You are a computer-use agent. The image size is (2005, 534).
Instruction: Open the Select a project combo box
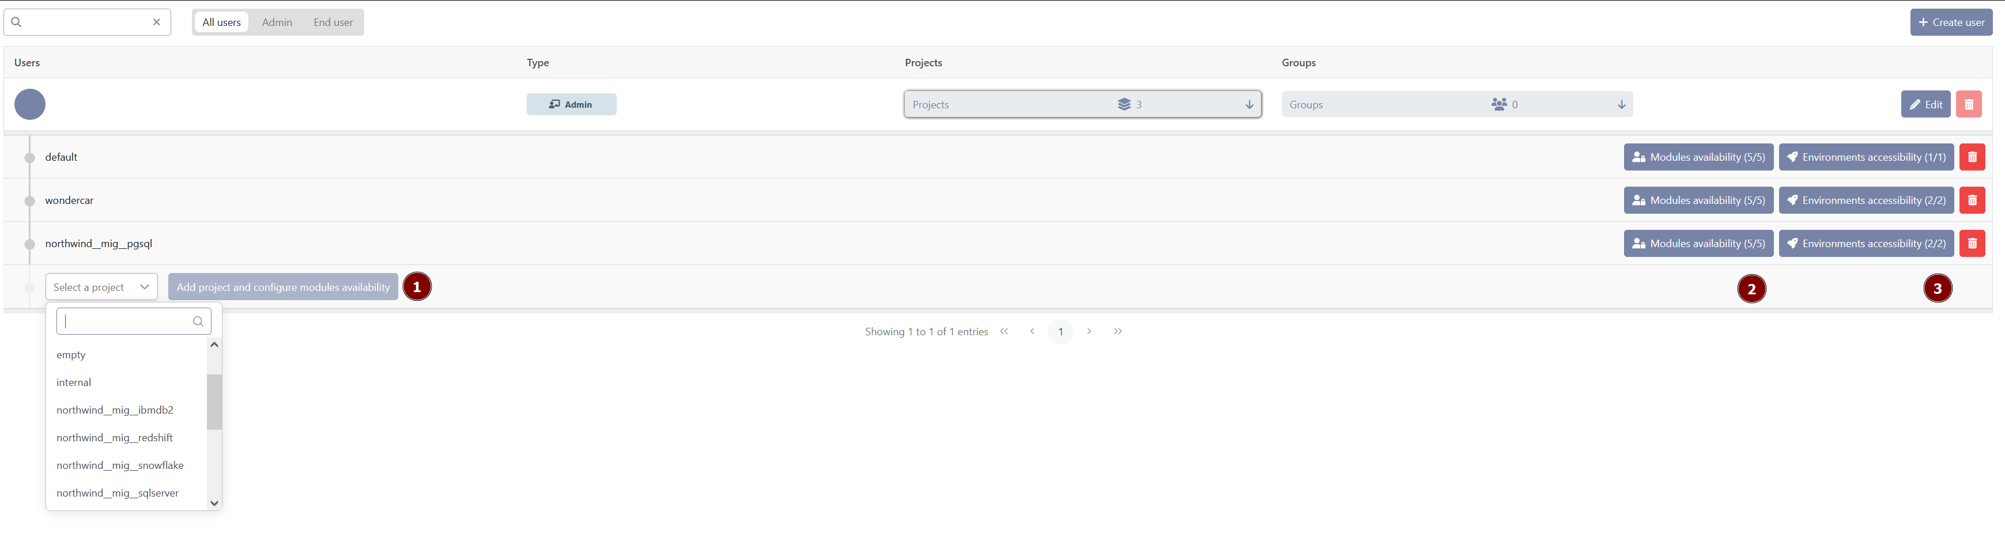click(101, 287)
